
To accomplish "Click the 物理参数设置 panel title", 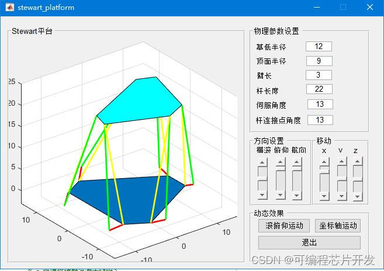I will [276, 31].
